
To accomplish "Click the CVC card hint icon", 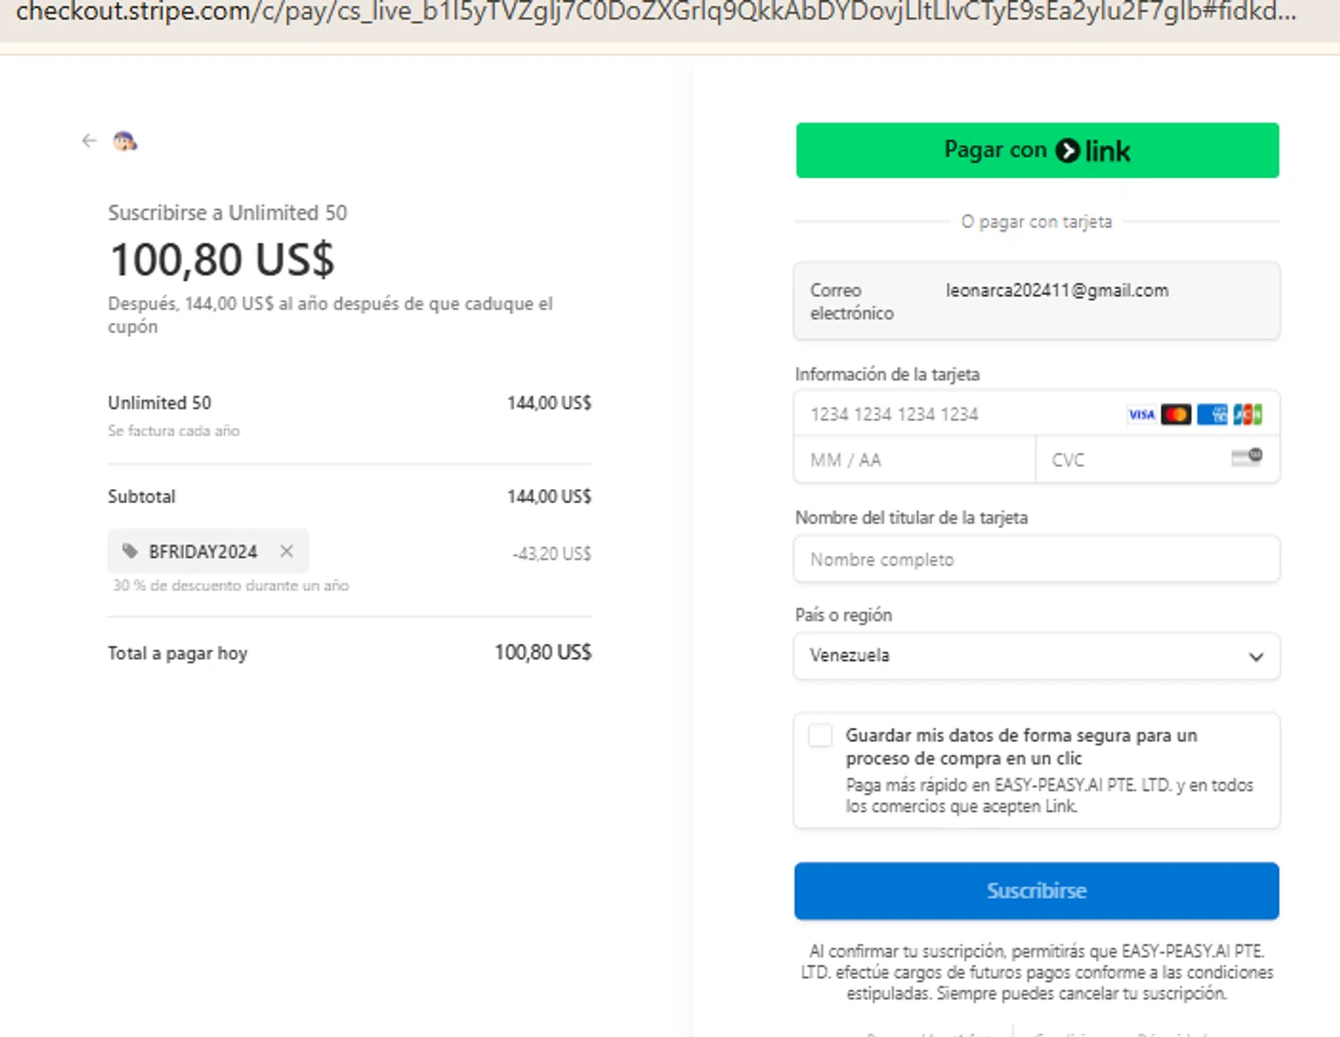I will tap(1247, 458).
